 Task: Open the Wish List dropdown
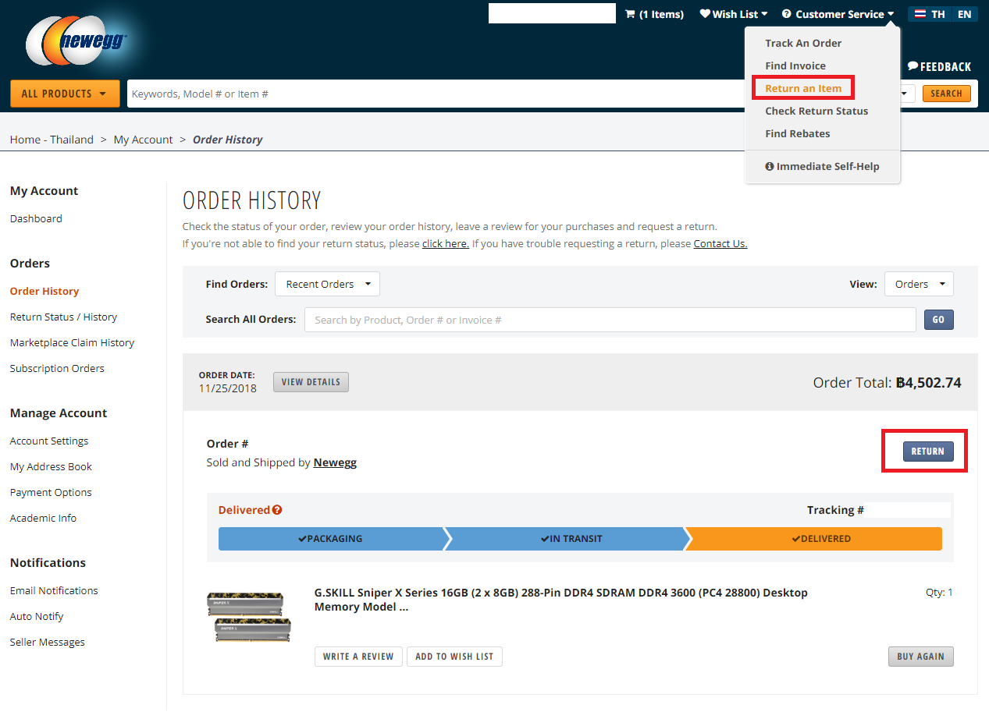pos(734,14)
